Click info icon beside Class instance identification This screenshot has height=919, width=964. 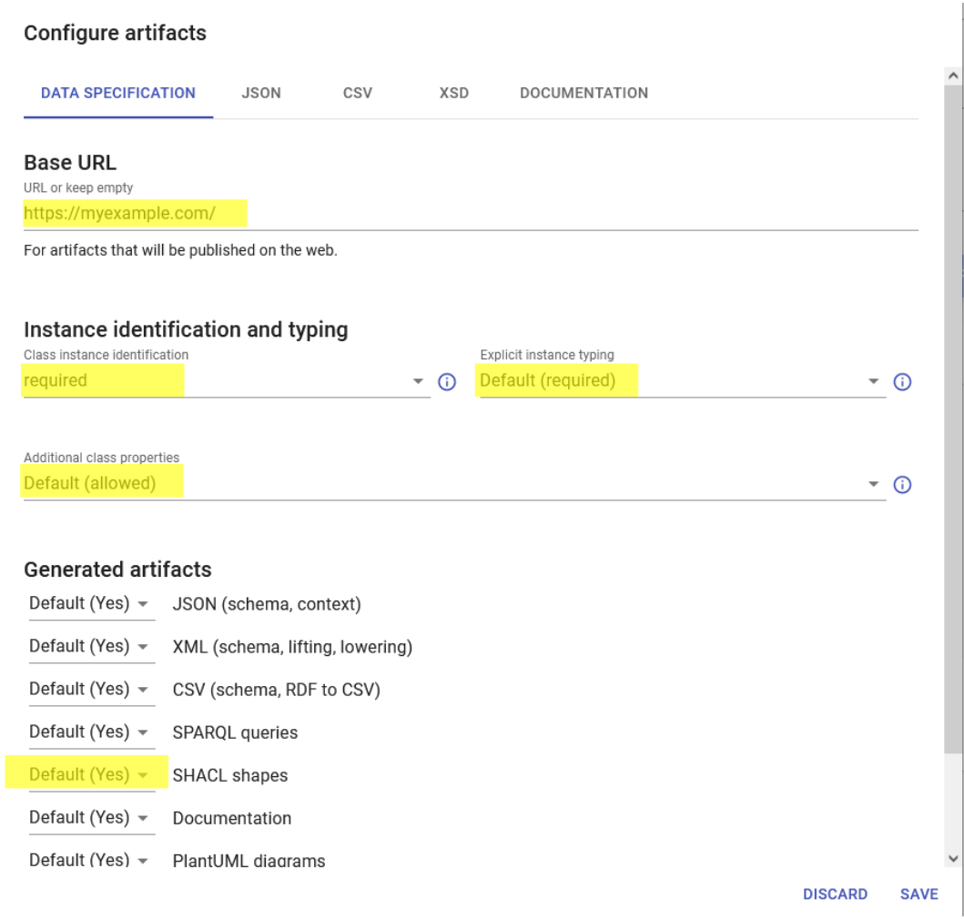pos(447,382)
